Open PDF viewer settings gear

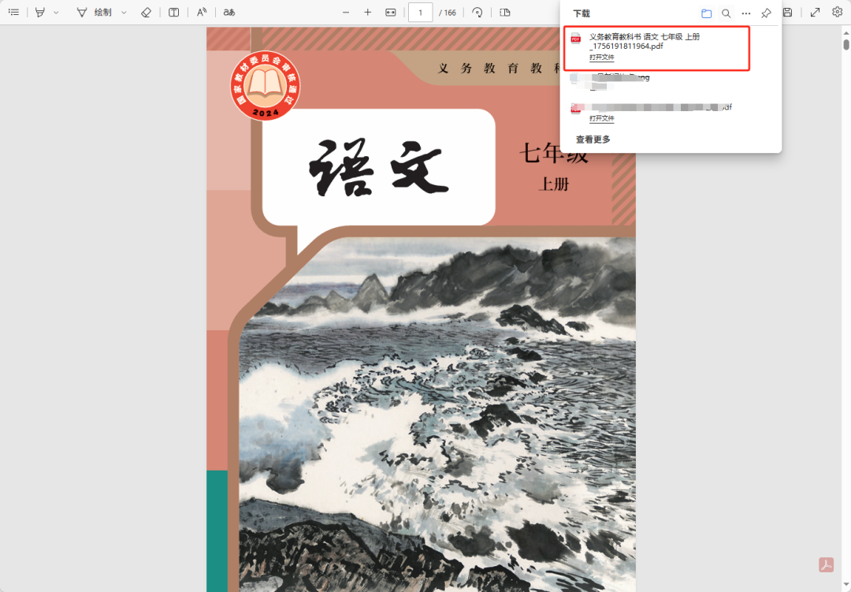coord(837,12)
